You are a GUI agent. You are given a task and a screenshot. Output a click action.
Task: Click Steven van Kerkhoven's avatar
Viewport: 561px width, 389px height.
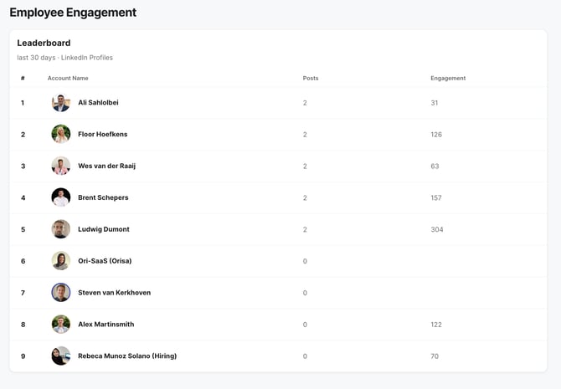[x=61, y=293]
